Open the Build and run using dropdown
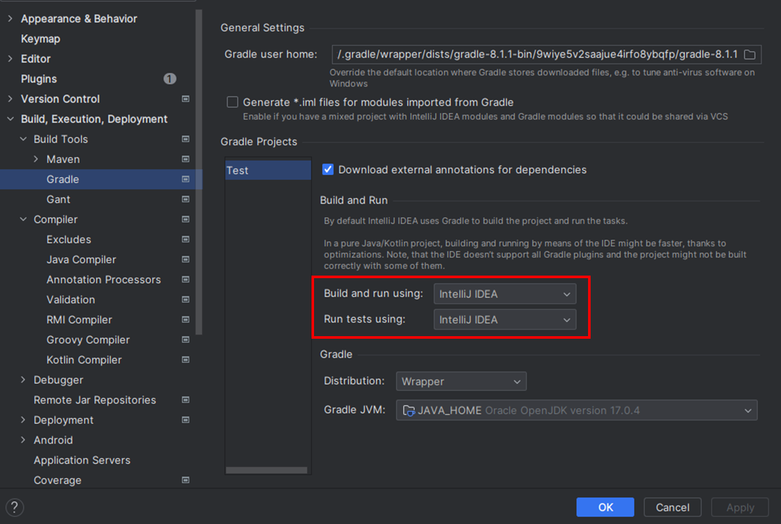 click(505, 294)
